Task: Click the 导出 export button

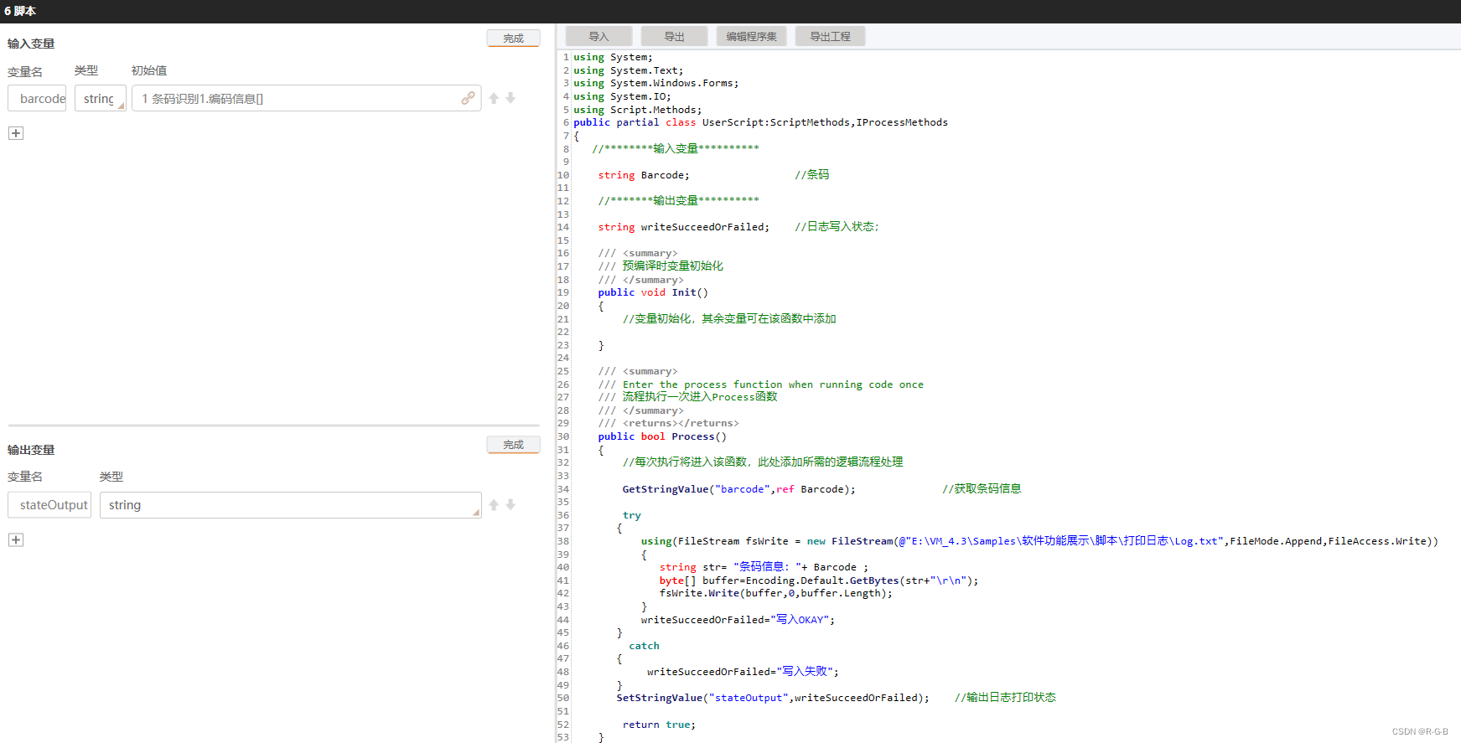Action: point(674,36)
